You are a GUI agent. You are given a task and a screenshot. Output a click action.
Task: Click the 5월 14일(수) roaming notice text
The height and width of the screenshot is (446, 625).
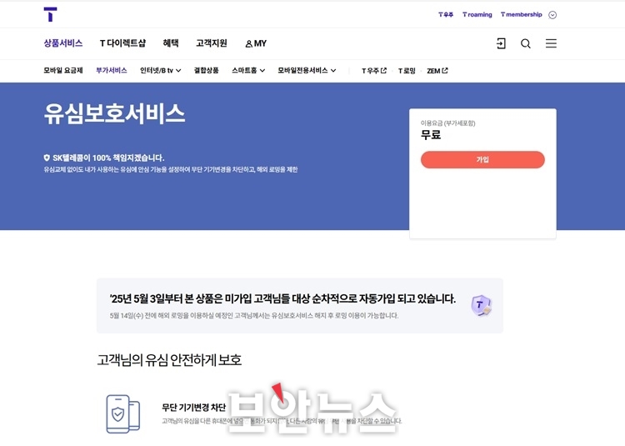[254, 316]
